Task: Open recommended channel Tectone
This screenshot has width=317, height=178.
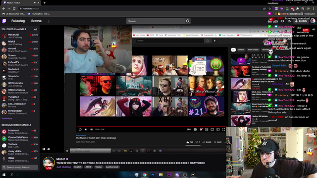Action: point(20,145)
